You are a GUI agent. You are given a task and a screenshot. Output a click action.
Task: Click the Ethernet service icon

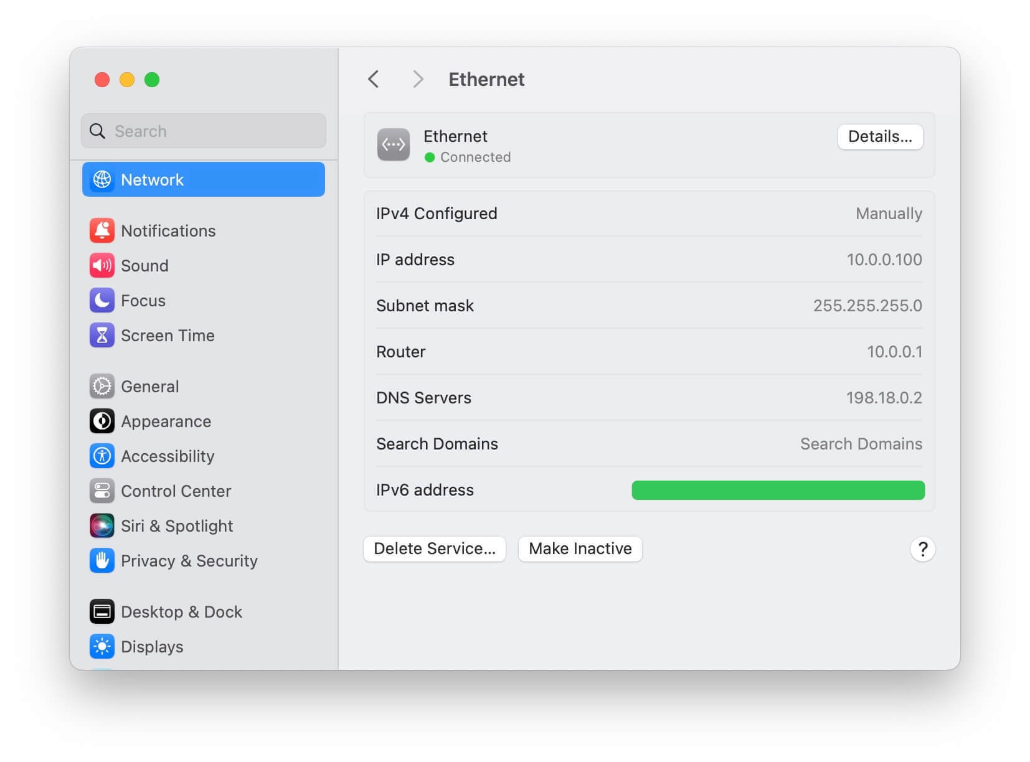[394, 144]
